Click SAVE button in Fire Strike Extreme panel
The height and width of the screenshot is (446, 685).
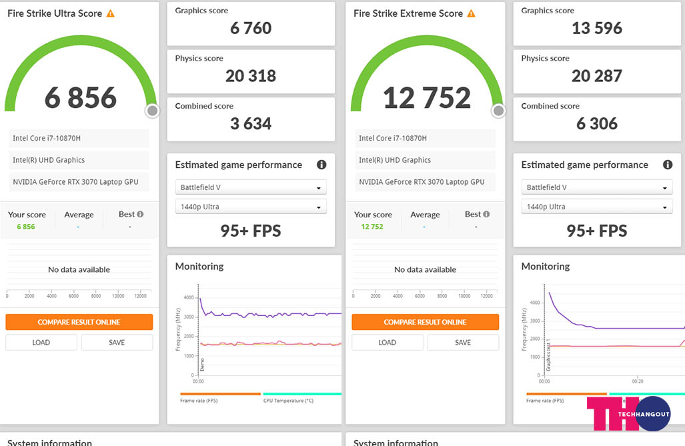[463, 343]
